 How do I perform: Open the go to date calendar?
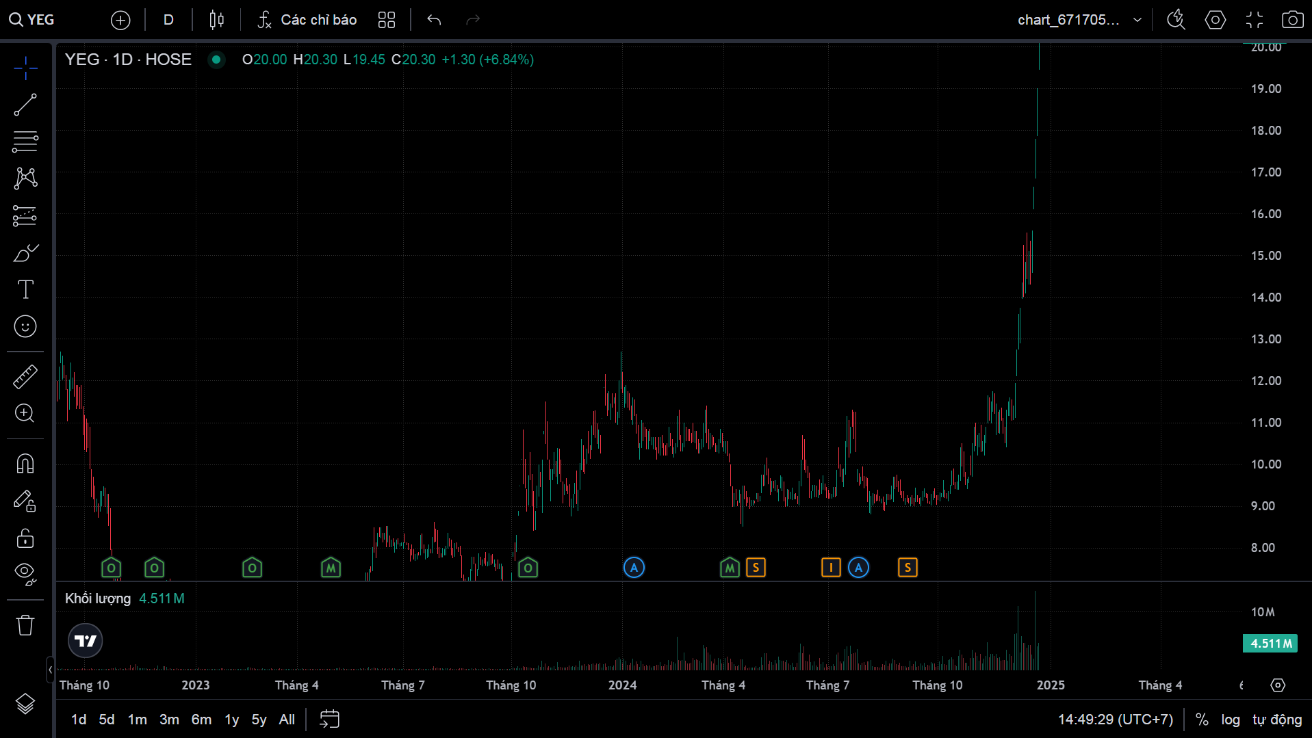click(x=330, y=720)
